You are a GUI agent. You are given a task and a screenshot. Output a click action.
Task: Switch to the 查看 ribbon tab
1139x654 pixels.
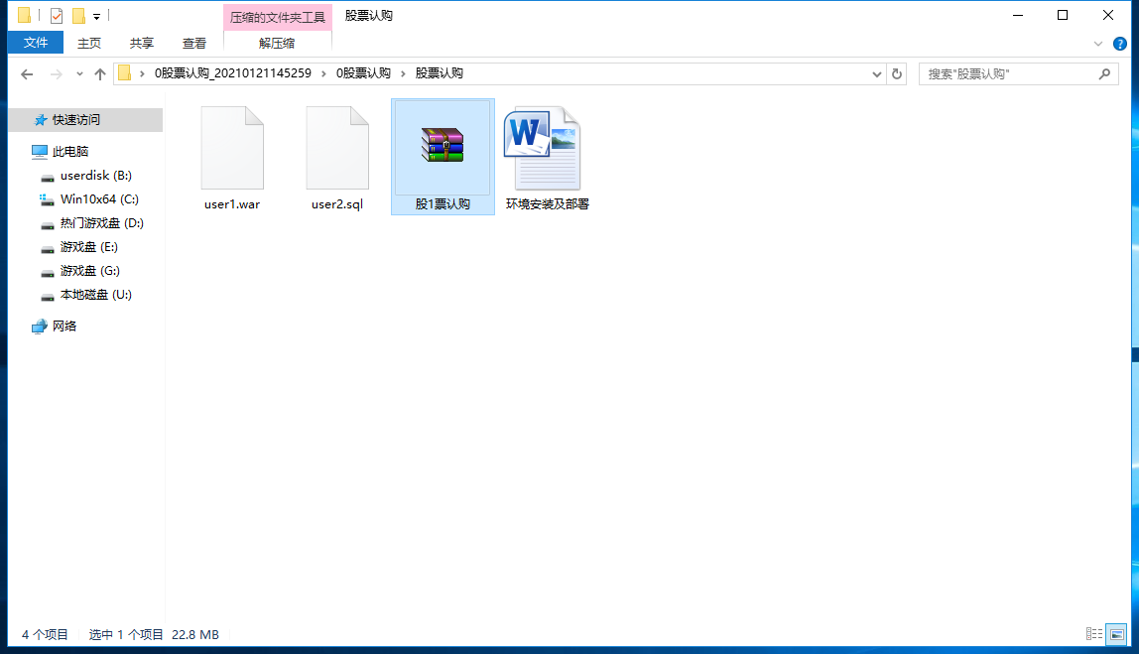pyautogui.click(x=194, y=43)
